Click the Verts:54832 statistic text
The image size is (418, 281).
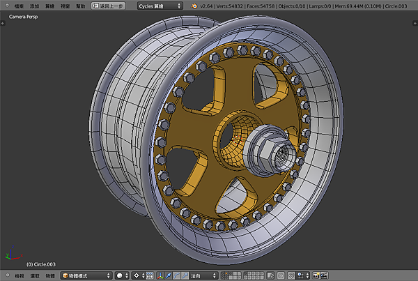click(229, 6)
